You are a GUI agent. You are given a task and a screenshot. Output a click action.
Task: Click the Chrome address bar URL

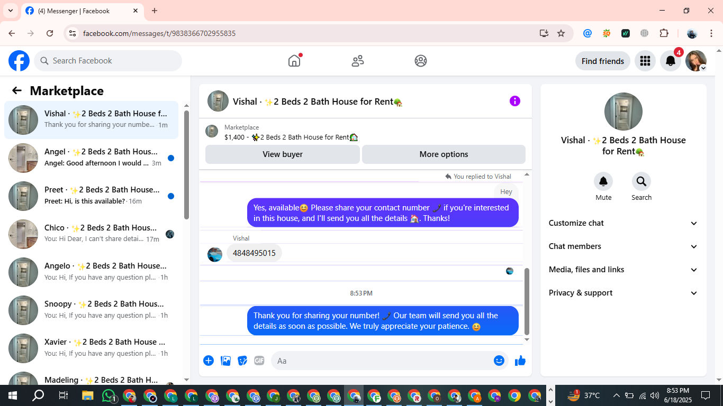click(159, 33)
